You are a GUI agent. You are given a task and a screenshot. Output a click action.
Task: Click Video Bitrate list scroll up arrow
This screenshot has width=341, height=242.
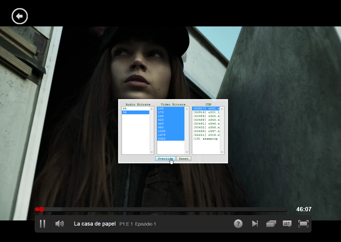[187, 109]
